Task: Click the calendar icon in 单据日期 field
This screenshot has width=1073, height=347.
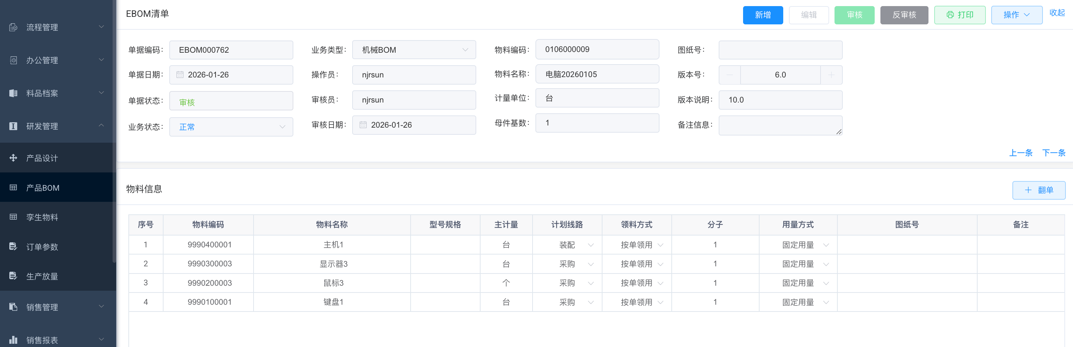Action: 180,75
